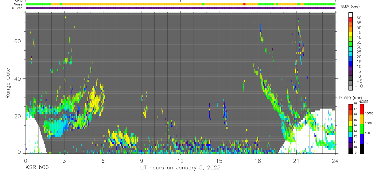Click the UT hours on January 5, 2025 title
Screen dimensions: 377x174
pyautogui.click(x=180, y=168)
